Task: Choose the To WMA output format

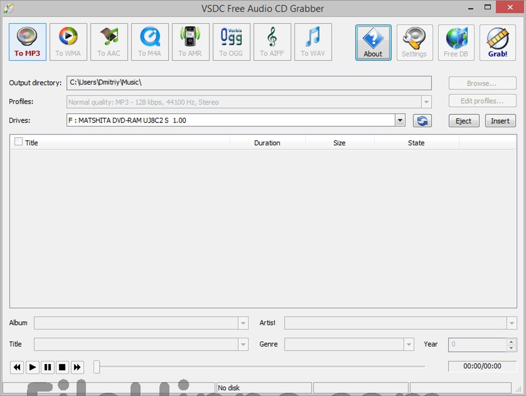Action: (x=68, y=42)
